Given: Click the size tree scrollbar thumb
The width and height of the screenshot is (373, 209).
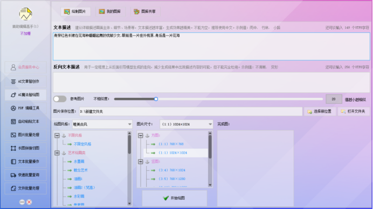Looking at the screenshot, I should click(210, 146).
